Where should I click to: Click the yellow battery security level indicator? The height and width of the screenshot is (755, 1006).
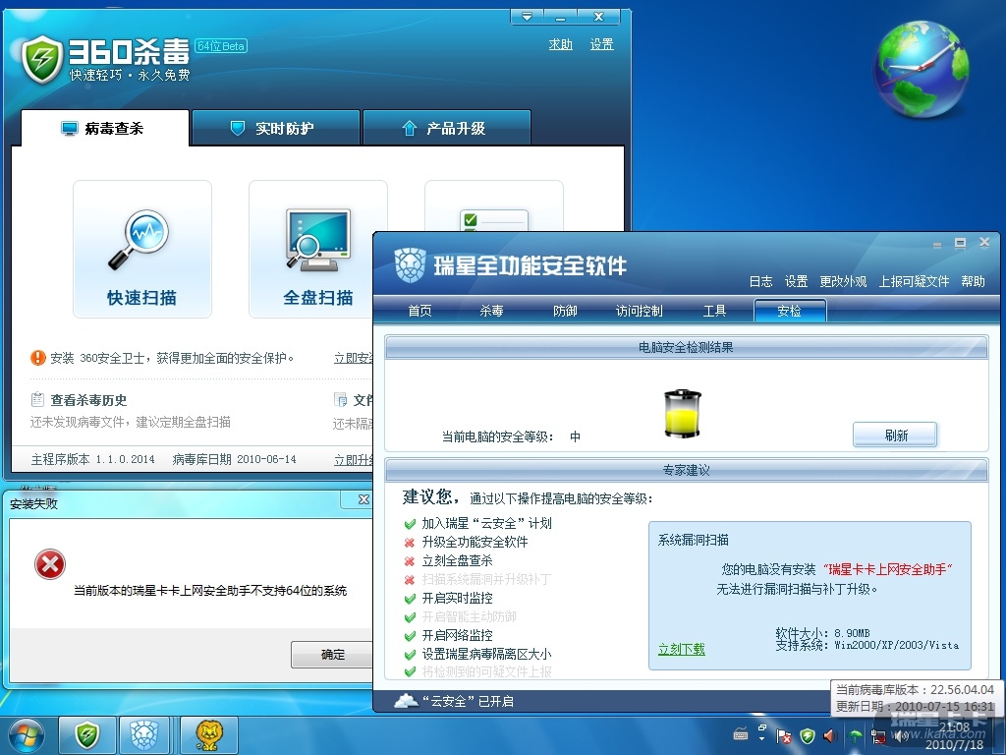683,414
